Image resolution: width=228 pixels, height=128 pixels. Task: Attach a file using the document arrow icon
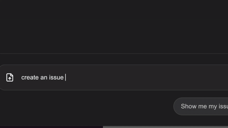[10, 77]
